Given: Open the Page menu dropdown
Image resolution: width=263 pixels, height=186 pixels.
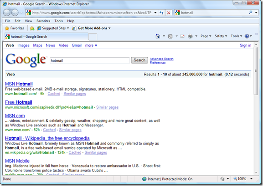Looking at the screenshot, I should click(x=206, y=36).
